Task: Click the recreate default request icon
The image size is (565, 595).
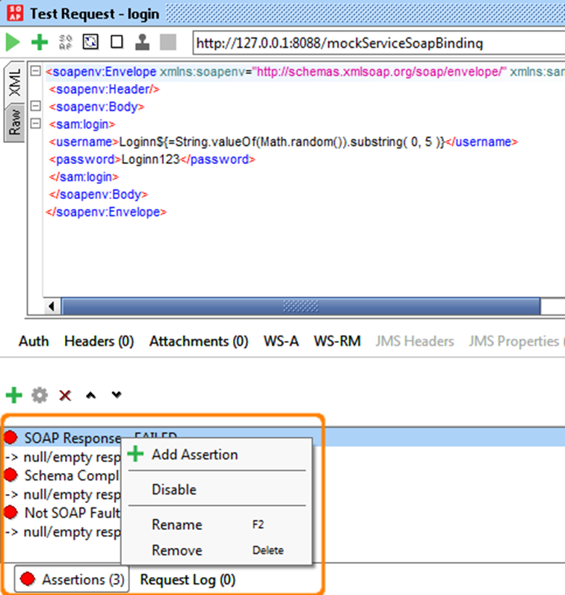Action: [90, 42]
